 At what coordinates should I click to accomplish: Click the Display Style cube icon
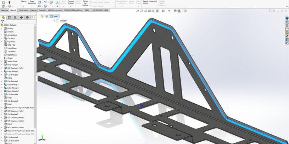163,11
